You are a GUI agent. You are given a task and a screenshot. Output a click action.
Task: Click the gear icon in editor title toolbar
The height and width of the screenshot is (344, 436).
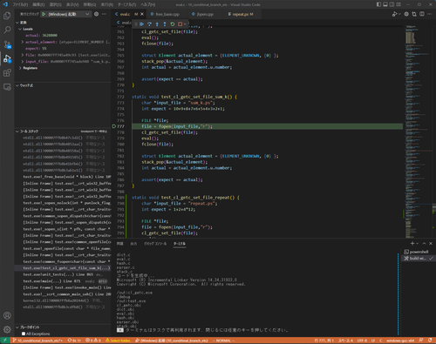pos(406,14)
